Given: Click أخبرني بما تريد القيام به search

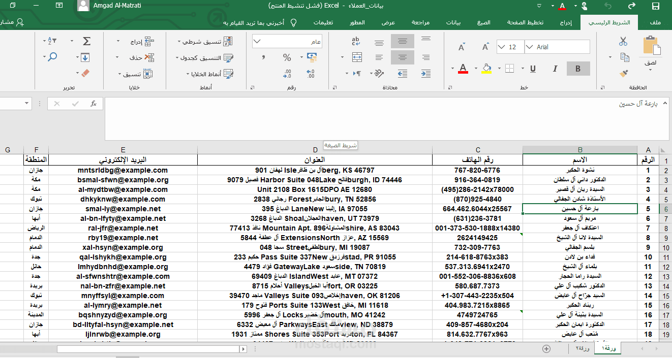Looking at the screenshot, I should pyautogui.click(x=261, y=22).
